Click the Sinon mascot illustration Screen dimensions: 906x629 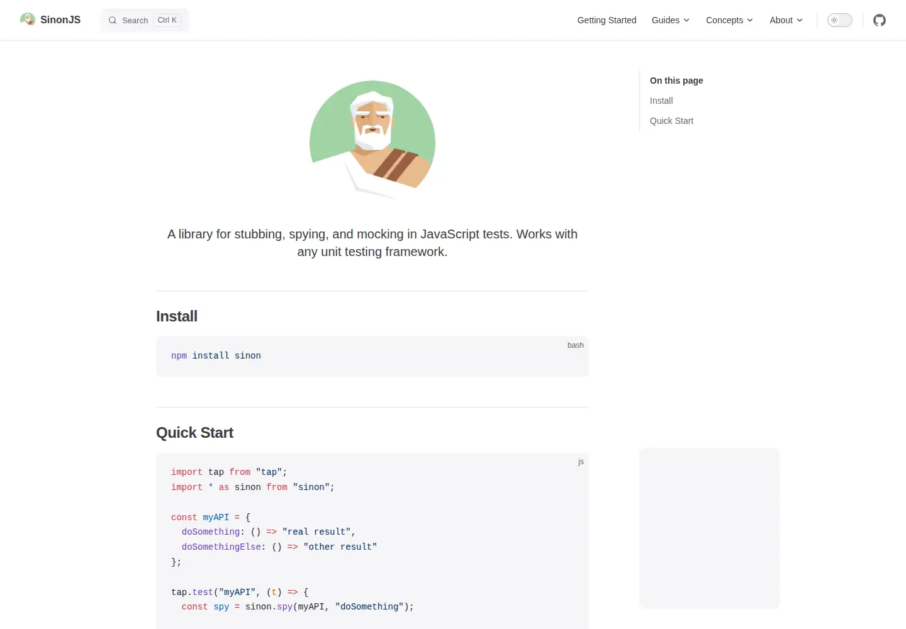[x=372, y=139]
